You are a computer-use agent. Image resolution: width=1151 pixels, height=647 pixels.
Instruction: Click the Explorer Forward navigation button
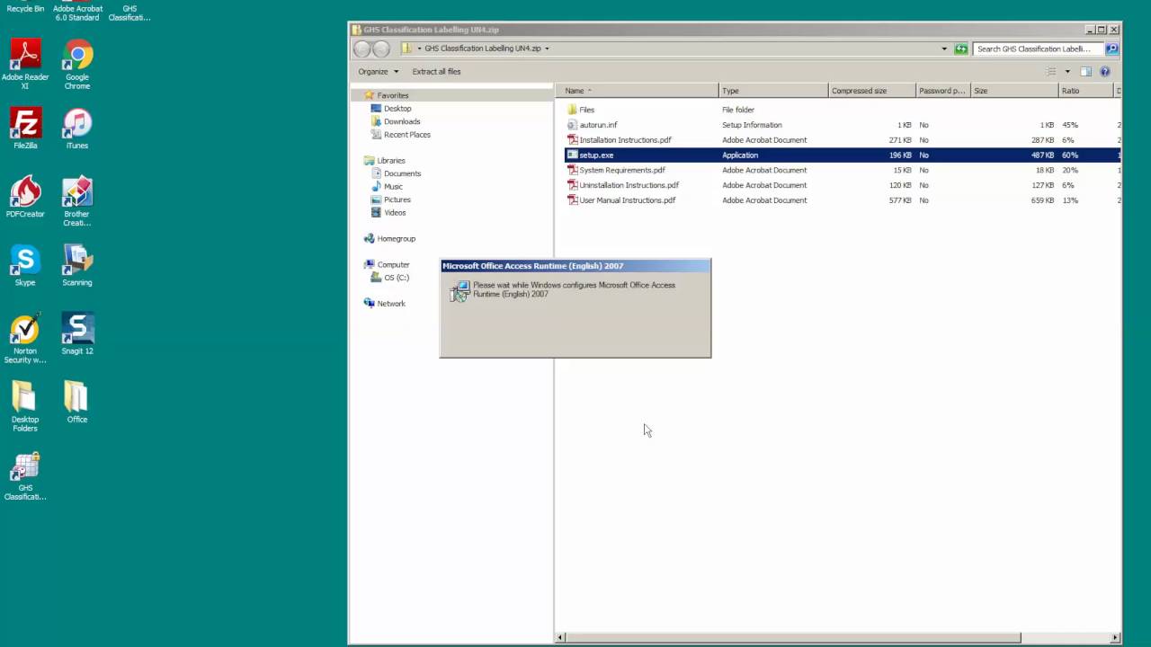pos(381,49)
